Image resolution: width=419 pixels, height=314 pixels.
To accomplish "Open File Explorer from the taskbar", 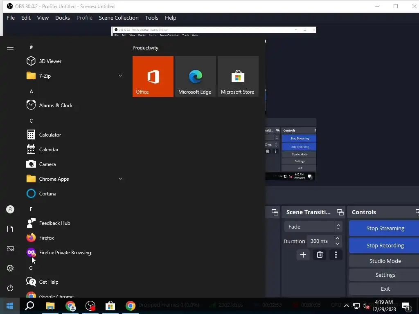I will point(50,306).
